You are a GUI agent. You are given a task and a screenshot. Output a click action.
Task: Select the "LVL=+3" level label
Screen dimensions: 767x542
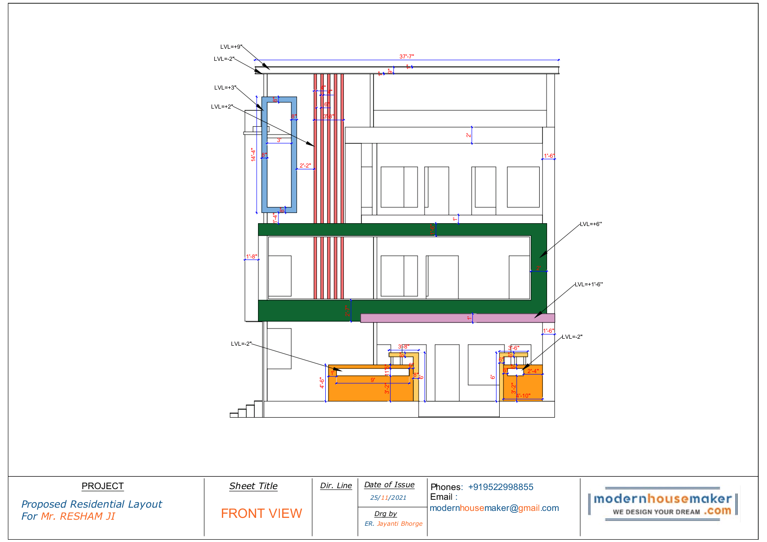tap(225, 88)
